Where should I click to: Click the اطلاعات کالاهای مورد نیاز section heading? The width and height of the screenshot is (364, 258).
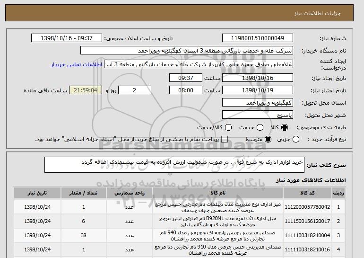pyautogui.click(x=311, y=180)
